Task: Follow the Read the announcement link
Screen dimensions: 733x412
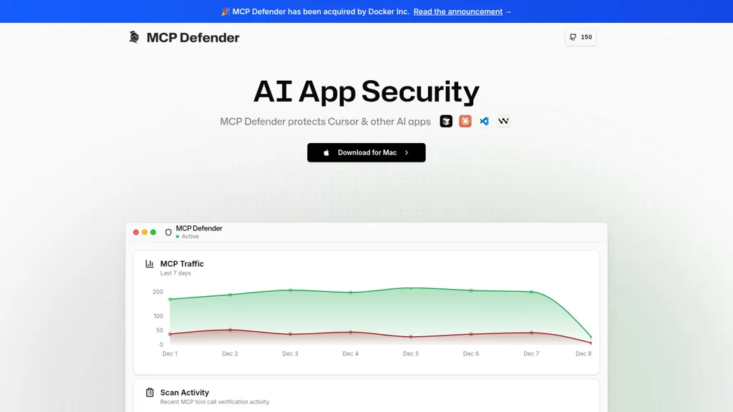Action: point(457,11)
